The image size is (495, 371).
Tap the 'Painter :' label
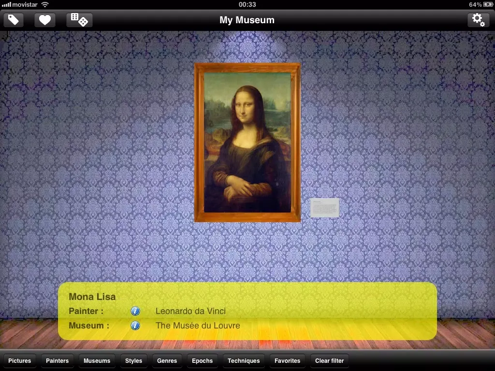[x=86, y=311]
